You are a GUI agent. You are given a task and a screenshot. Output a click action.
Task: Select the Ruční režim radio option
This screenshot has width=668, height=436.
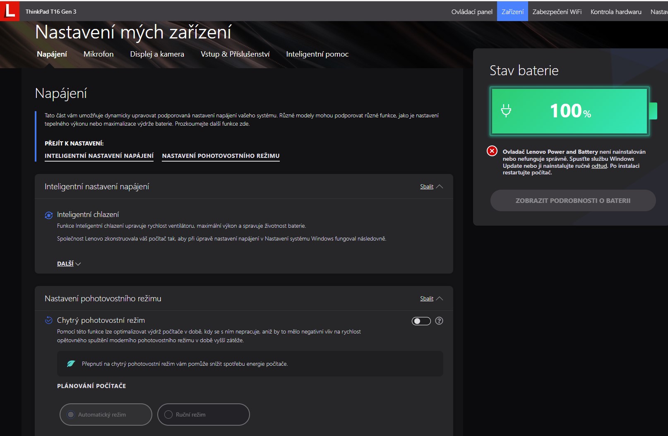click(168, 415)
